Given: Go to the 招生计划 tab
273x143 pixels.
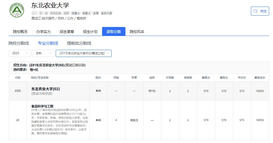Looking at the screenshot, I should pyautogui.click(x=90, y=31).
